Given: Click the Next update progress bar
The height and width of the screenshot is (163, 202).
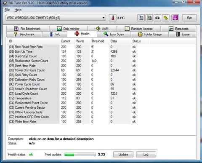Looking at the screenshot, I should pos(80,155).
